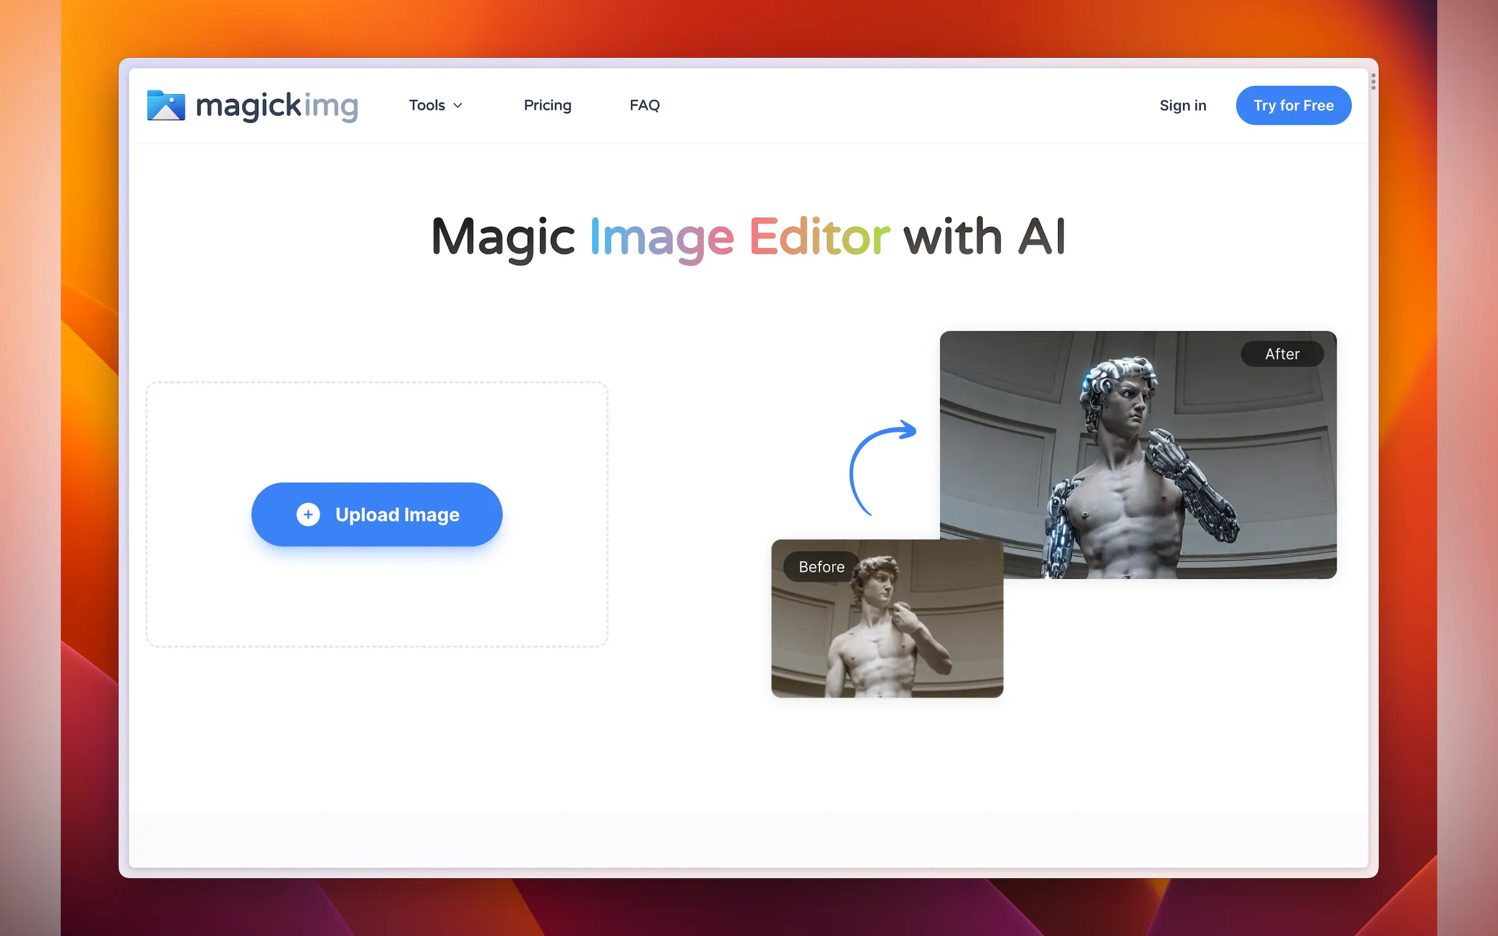
Task: Open the Tools dropdown menu
Action: [428, 106]
